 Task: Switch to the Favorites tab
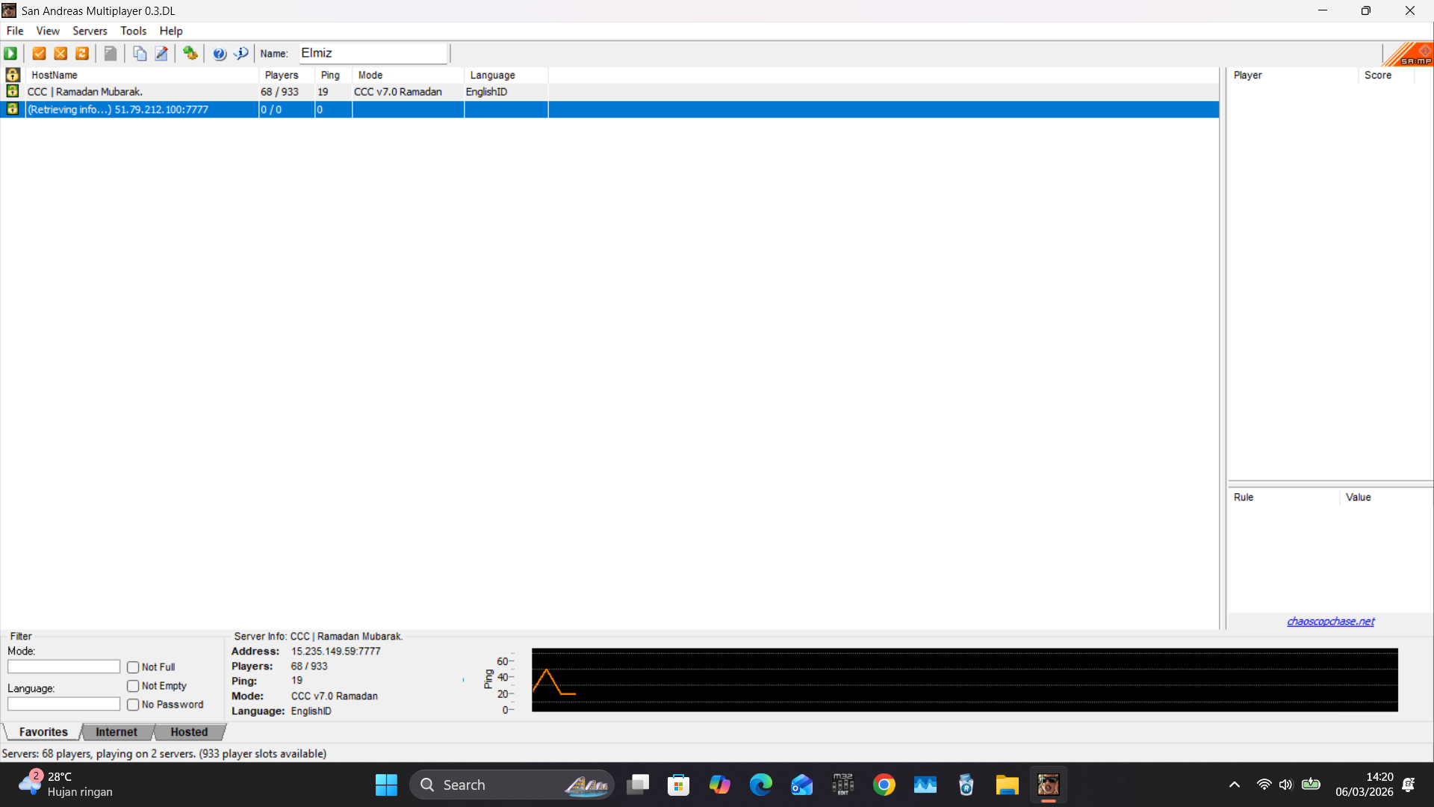(43, 732)
